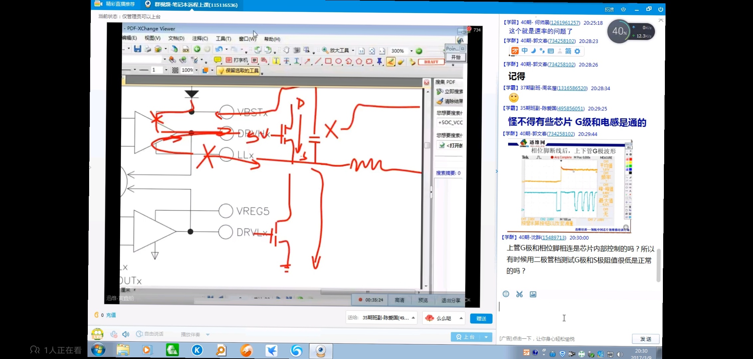Click the scissors screenshot icon in chat
The height and width of the screenshot is (359, 753).
pyautogui.click(x=519, y=294)
